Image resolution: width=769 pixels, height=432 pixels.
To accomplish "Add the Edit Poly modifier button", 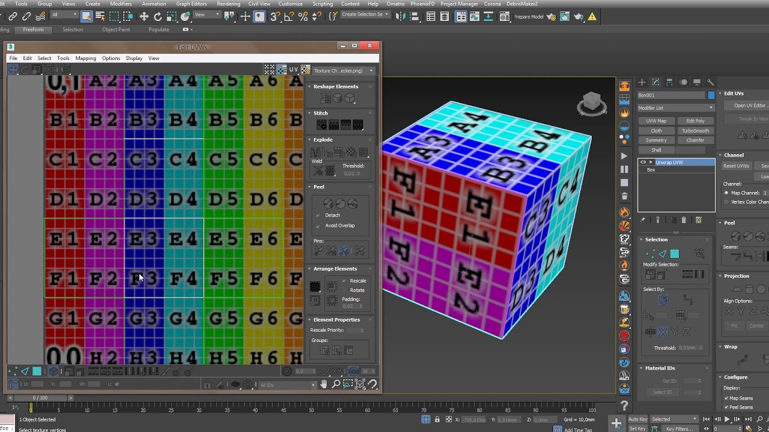I will 695,121.
